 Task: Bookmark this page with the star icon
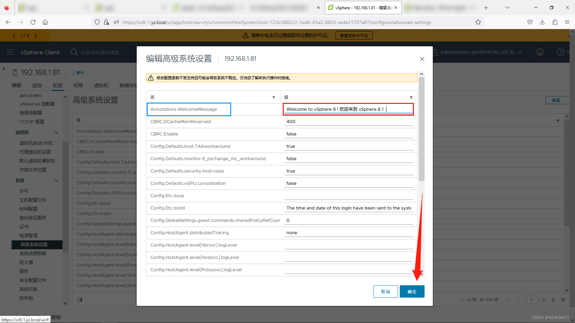(478, 22)
